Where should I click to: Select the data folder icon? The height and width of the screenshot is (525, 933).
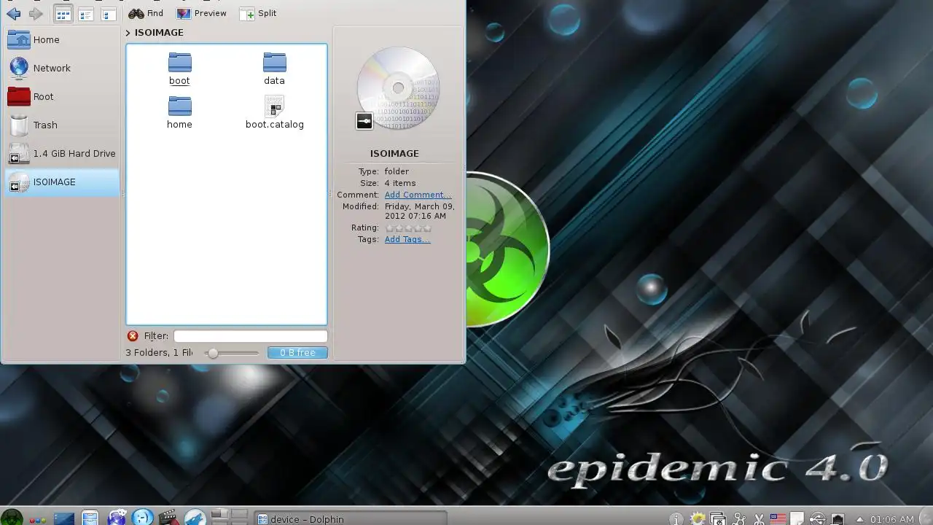pos(274,61)
